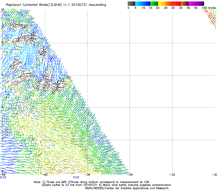Click the NOAA/NESDIS credit line
The height and width of the screenshot is (190, 217).
[x=127, y=188]
